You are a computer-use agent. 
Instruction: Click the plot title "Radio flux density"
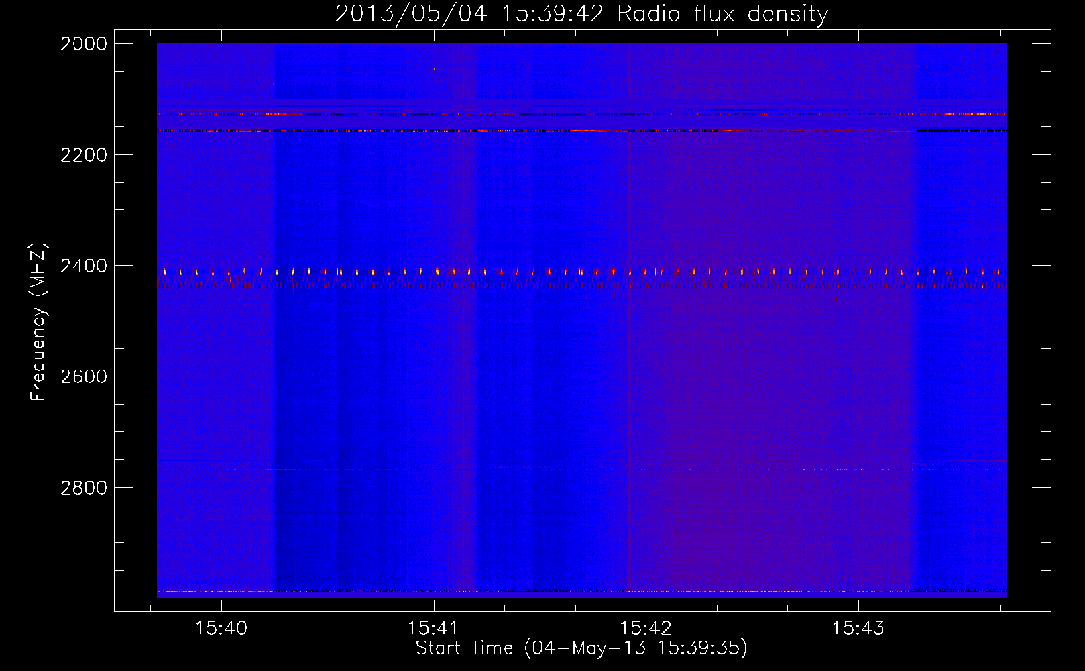(722, 14)
